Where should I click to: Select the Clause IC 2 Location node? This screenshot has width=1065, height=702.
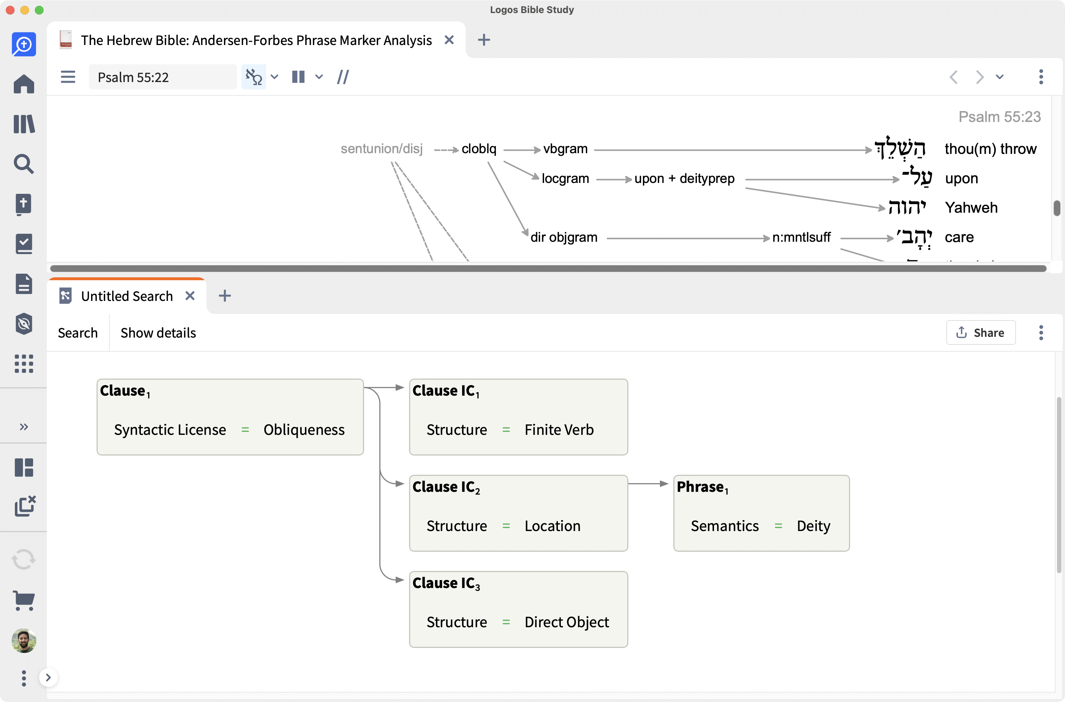[518, 513]
